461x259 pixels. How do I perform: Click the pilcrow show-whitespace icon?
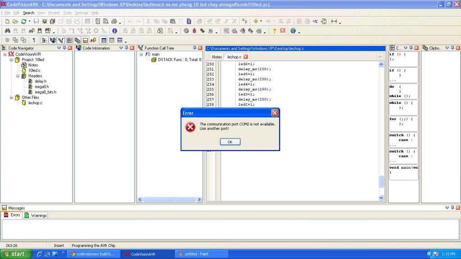pos(34,40)
